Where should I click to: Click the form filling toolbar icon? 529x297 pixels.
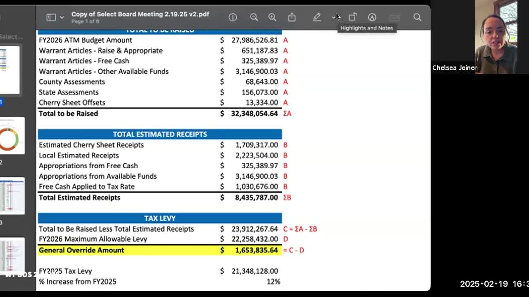(395, 17)
